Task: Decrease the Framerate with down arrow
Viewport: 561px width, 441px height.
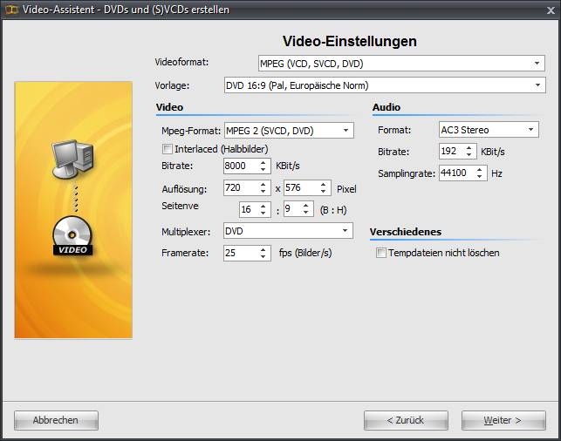Action: [263, 256]
